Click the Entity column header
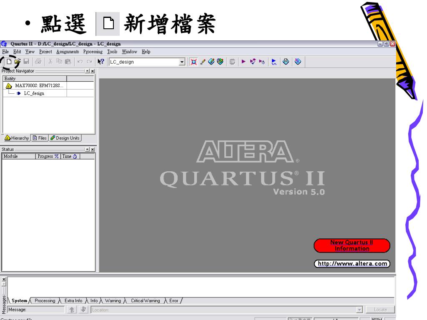The image size is (427, 320). pos(35,79)
